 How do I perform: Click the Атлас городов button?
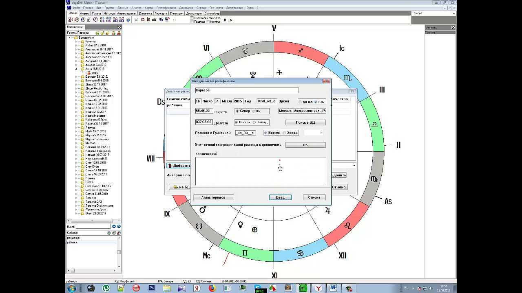pyautogui.click(x=213, y=197)
